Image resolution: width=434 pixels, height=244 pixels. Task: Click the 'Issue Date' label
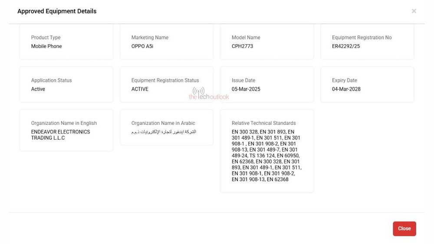243,80
